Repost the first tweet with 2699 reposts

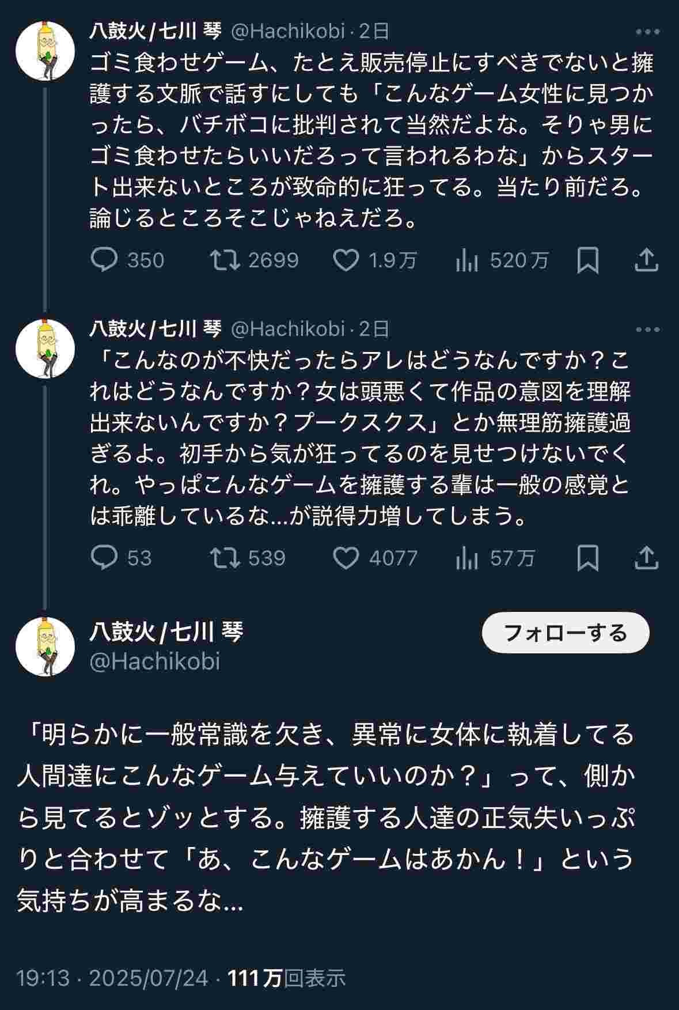click(225, 260)
